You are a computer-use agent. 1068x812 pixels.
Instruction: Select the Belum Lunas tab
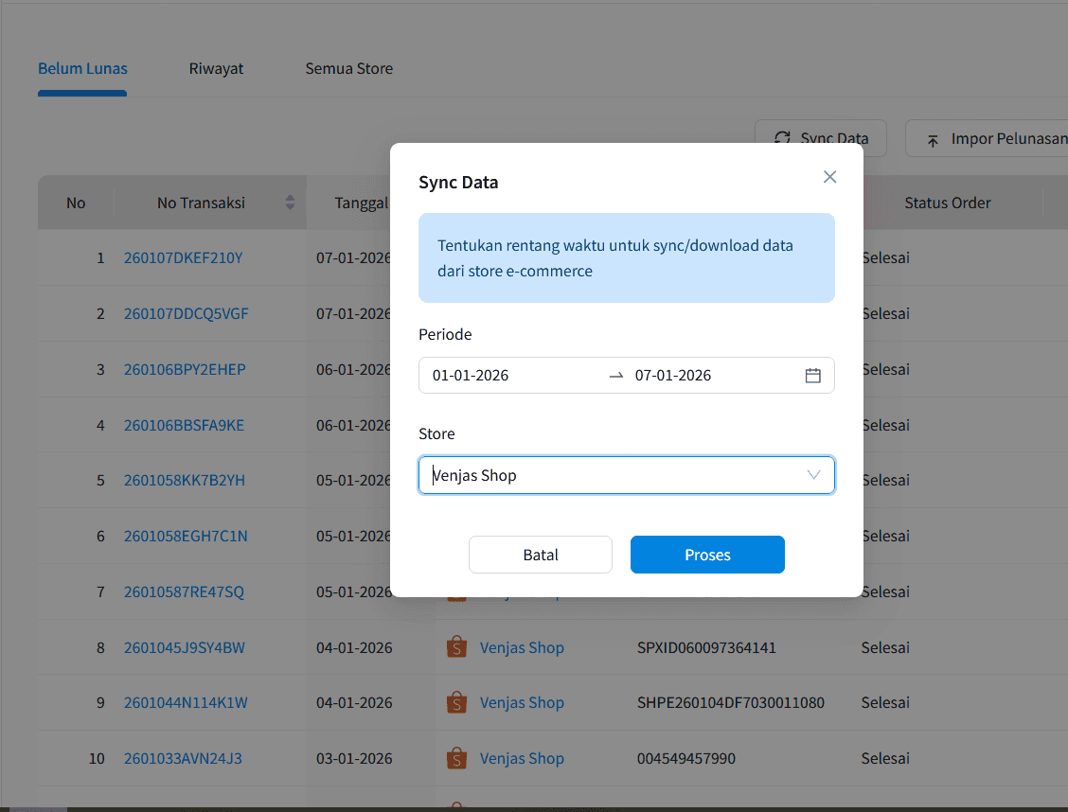click(x=82, y=68)
